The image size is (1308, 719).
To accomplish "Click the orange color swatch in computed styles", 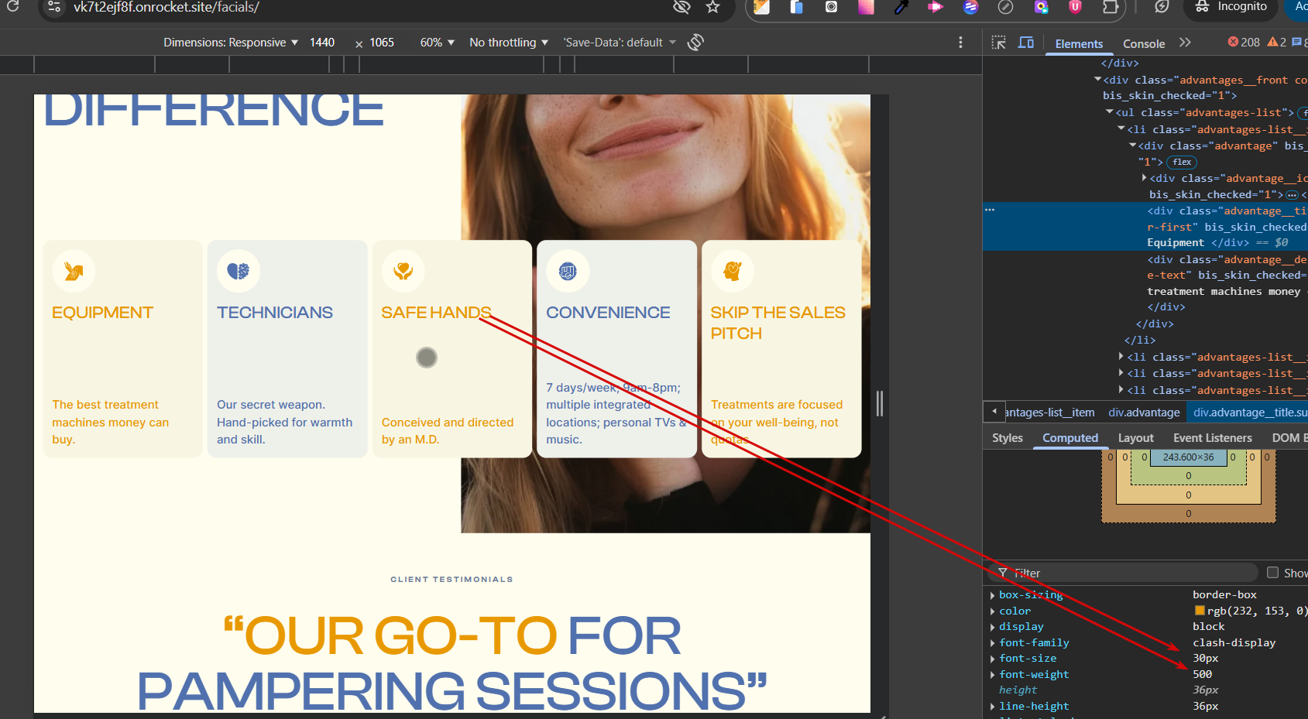I will click(1200, 611).
